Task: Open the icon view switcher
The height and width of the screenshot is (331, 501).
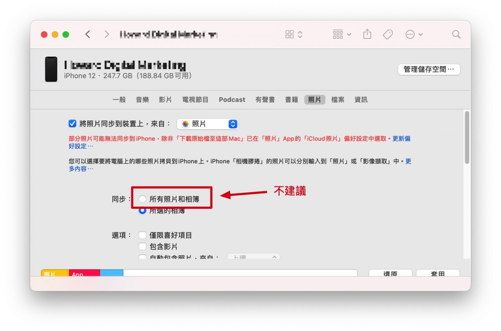Action: coord(294,34)
